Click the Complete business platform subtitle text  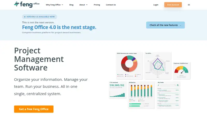click(x=51, y=32)
